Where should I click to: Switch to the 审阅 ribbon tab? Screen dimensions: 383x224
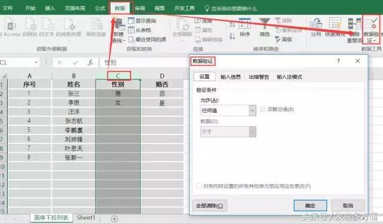(x=139, y=8)
